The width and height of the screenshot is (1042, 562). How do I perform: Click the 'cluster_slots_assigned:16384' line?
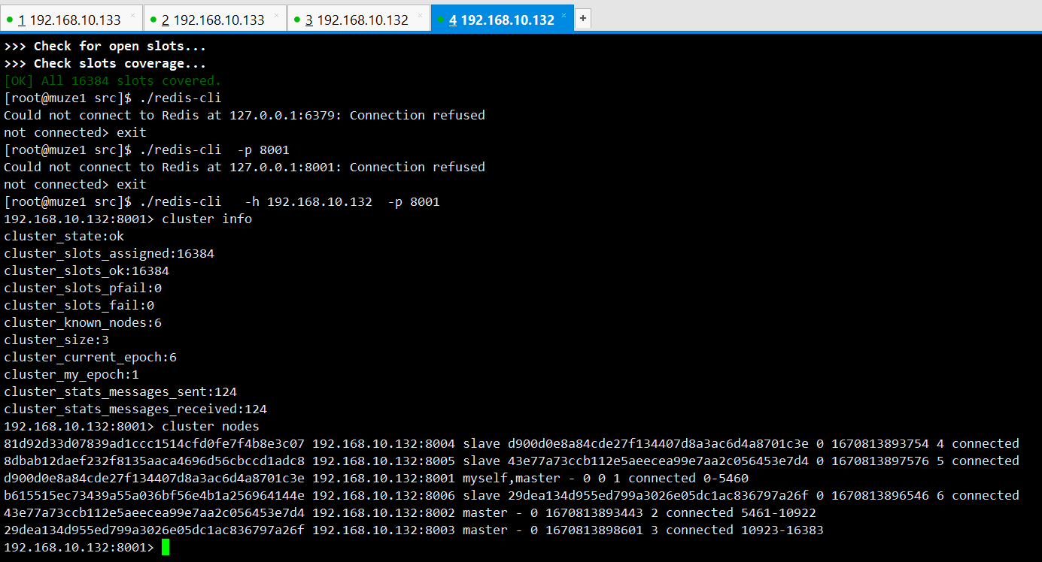pos(109,253)
